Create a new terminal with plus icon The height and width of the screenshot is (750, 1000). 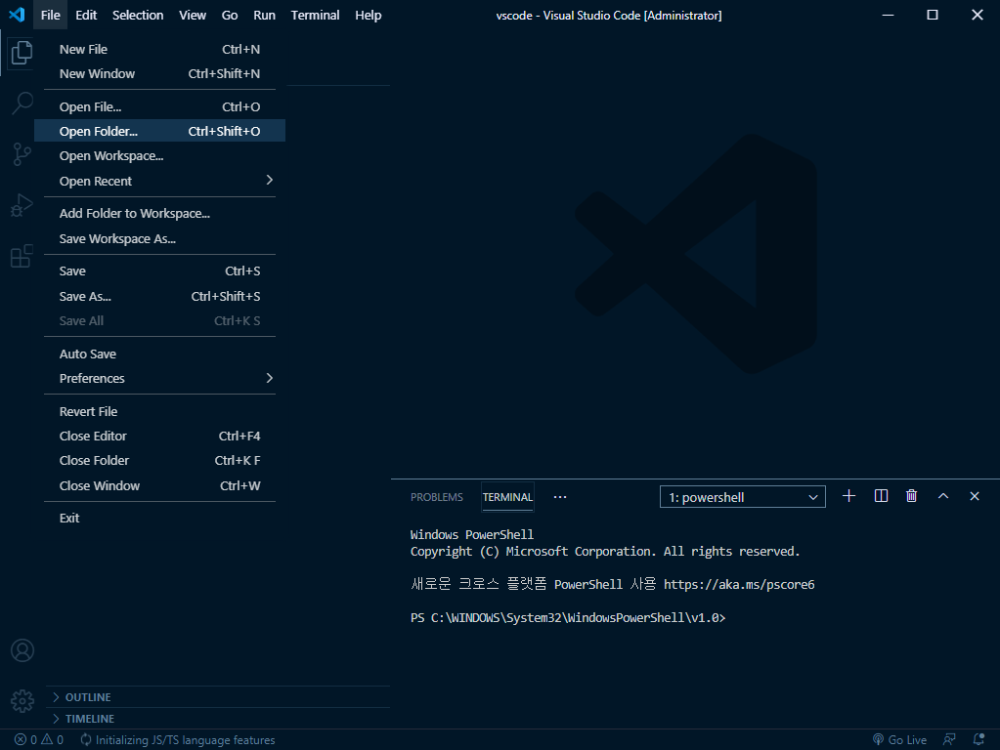(x=848, y=496)
